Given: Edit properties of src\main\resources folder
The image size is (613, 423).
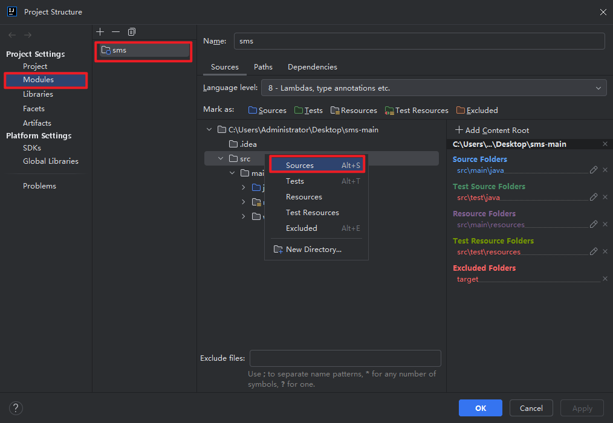Looking at the screenshot, I should 594,224.
